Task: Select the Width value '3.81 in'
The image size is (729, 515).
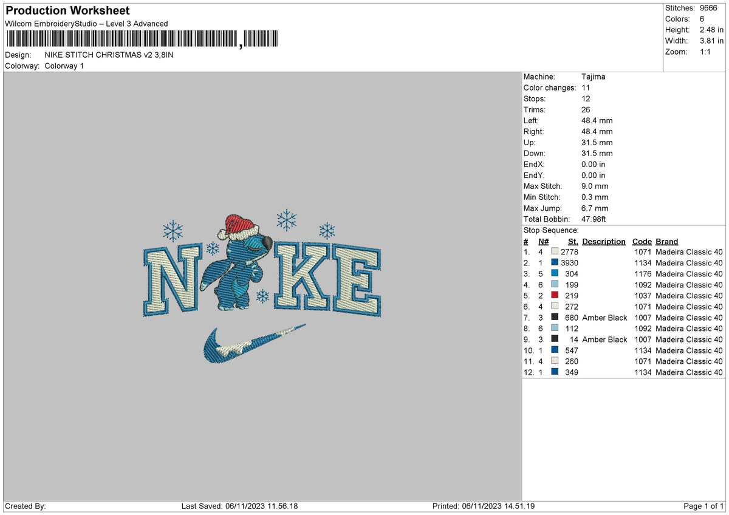Action: tap(711, 41)
